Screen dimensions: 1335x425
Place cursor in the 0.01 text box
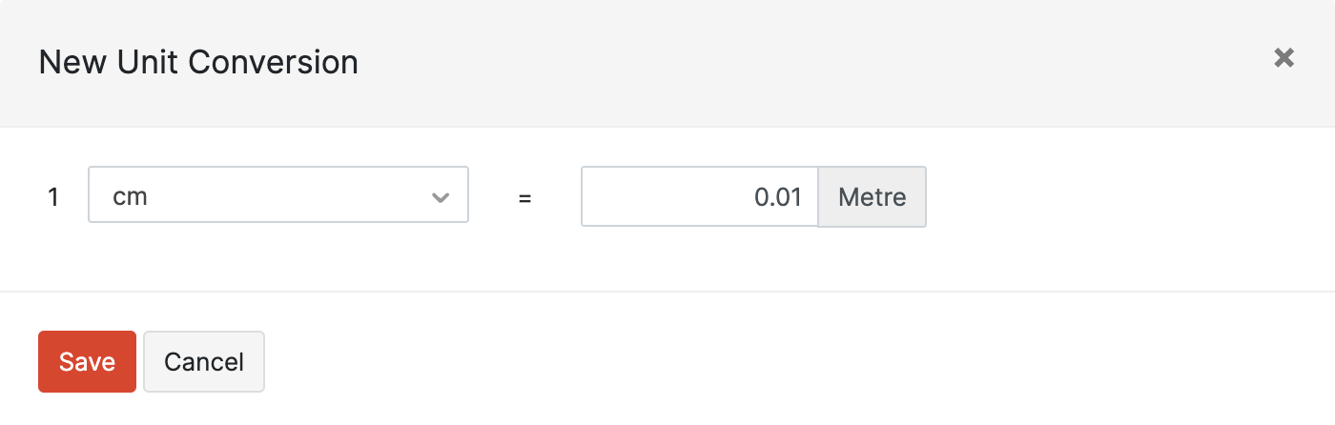tap(699, 197)
